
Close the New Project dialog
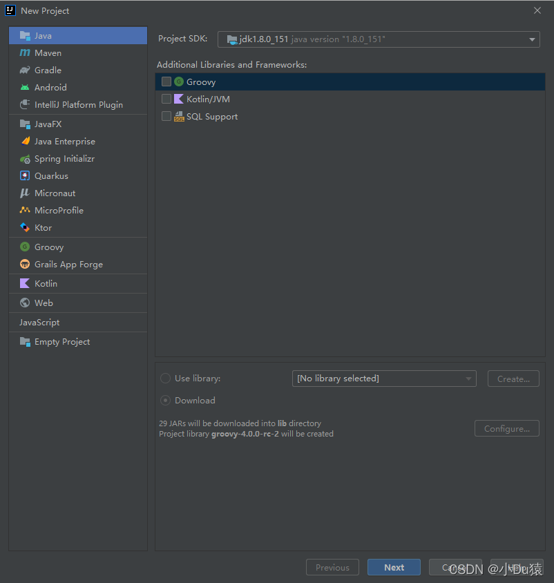pyautogui.click(x=537, y=10)
